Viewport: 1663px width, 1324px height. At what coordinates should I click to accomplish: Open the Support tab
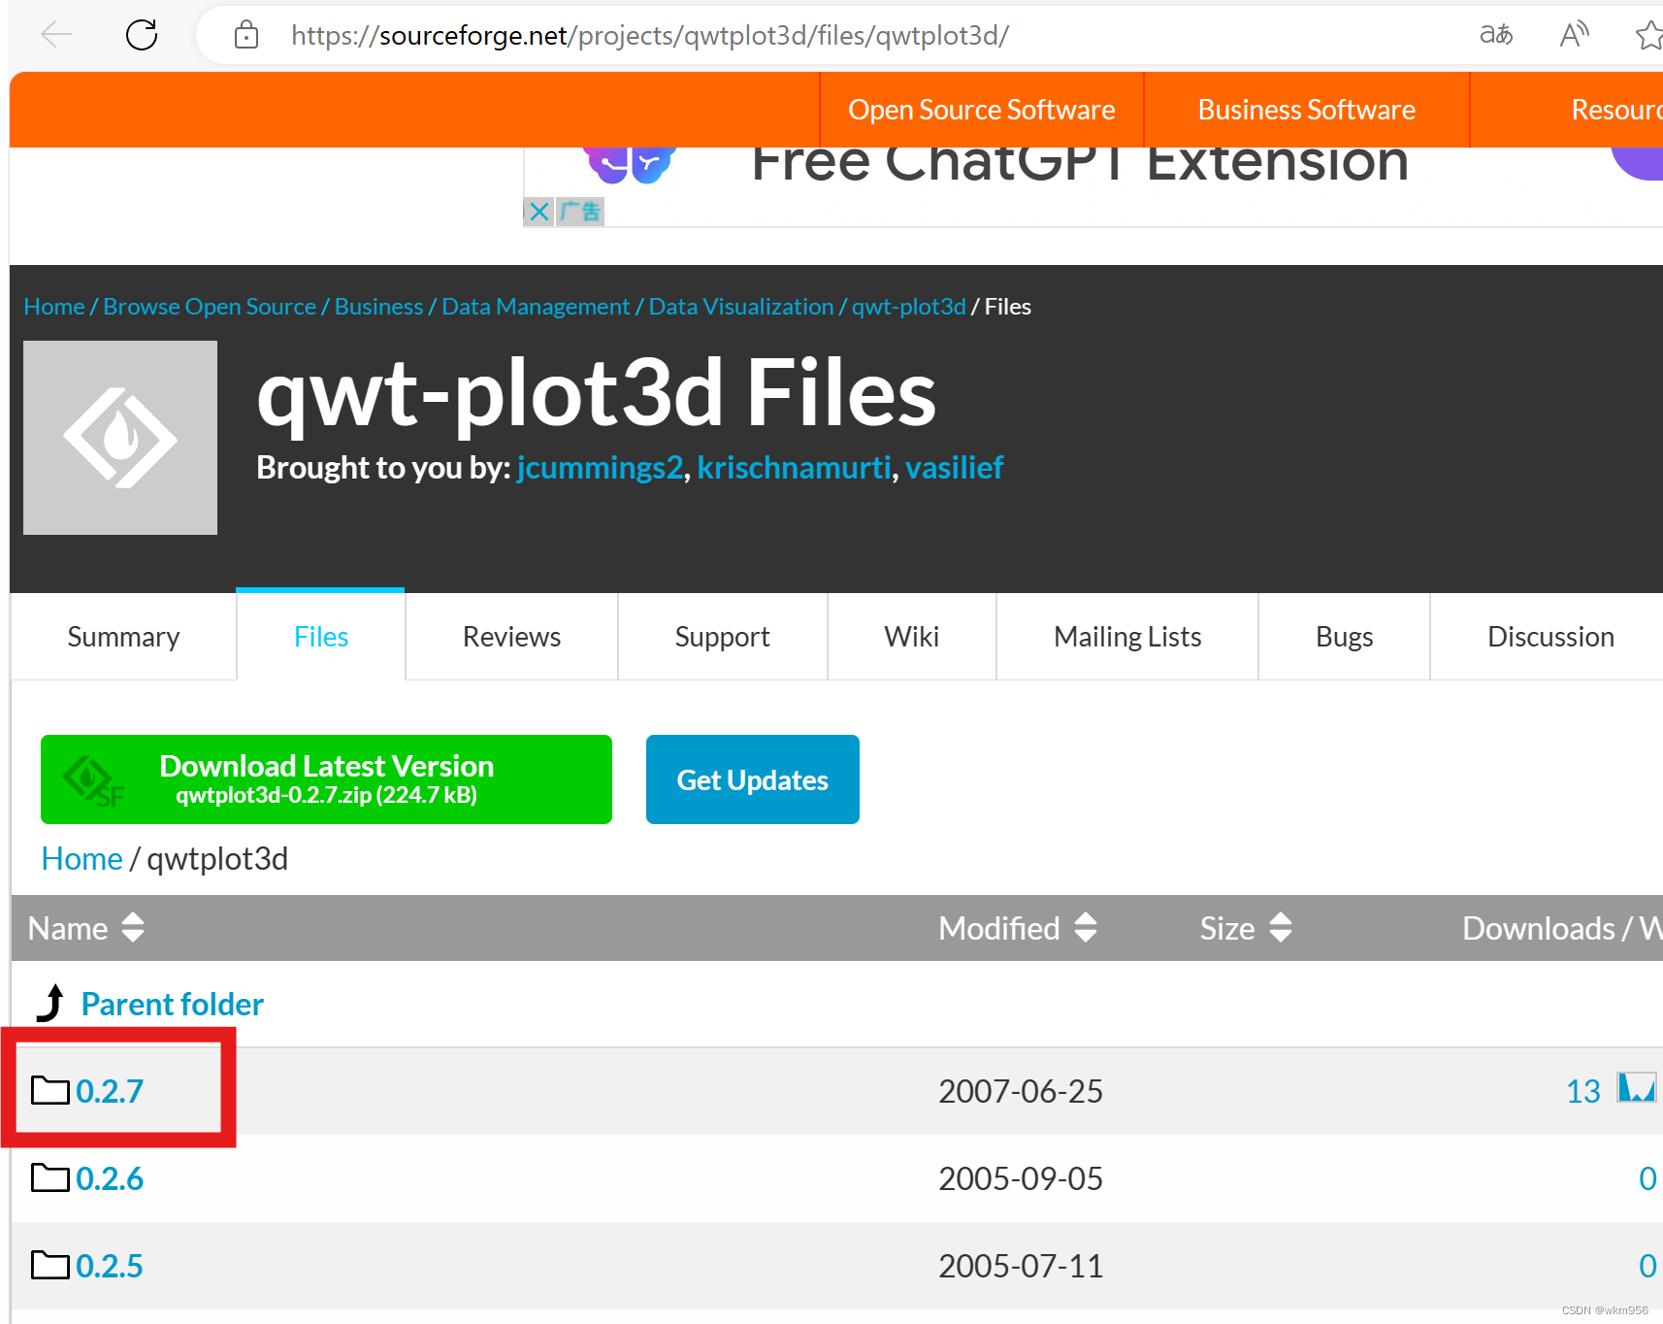[722, 637]
